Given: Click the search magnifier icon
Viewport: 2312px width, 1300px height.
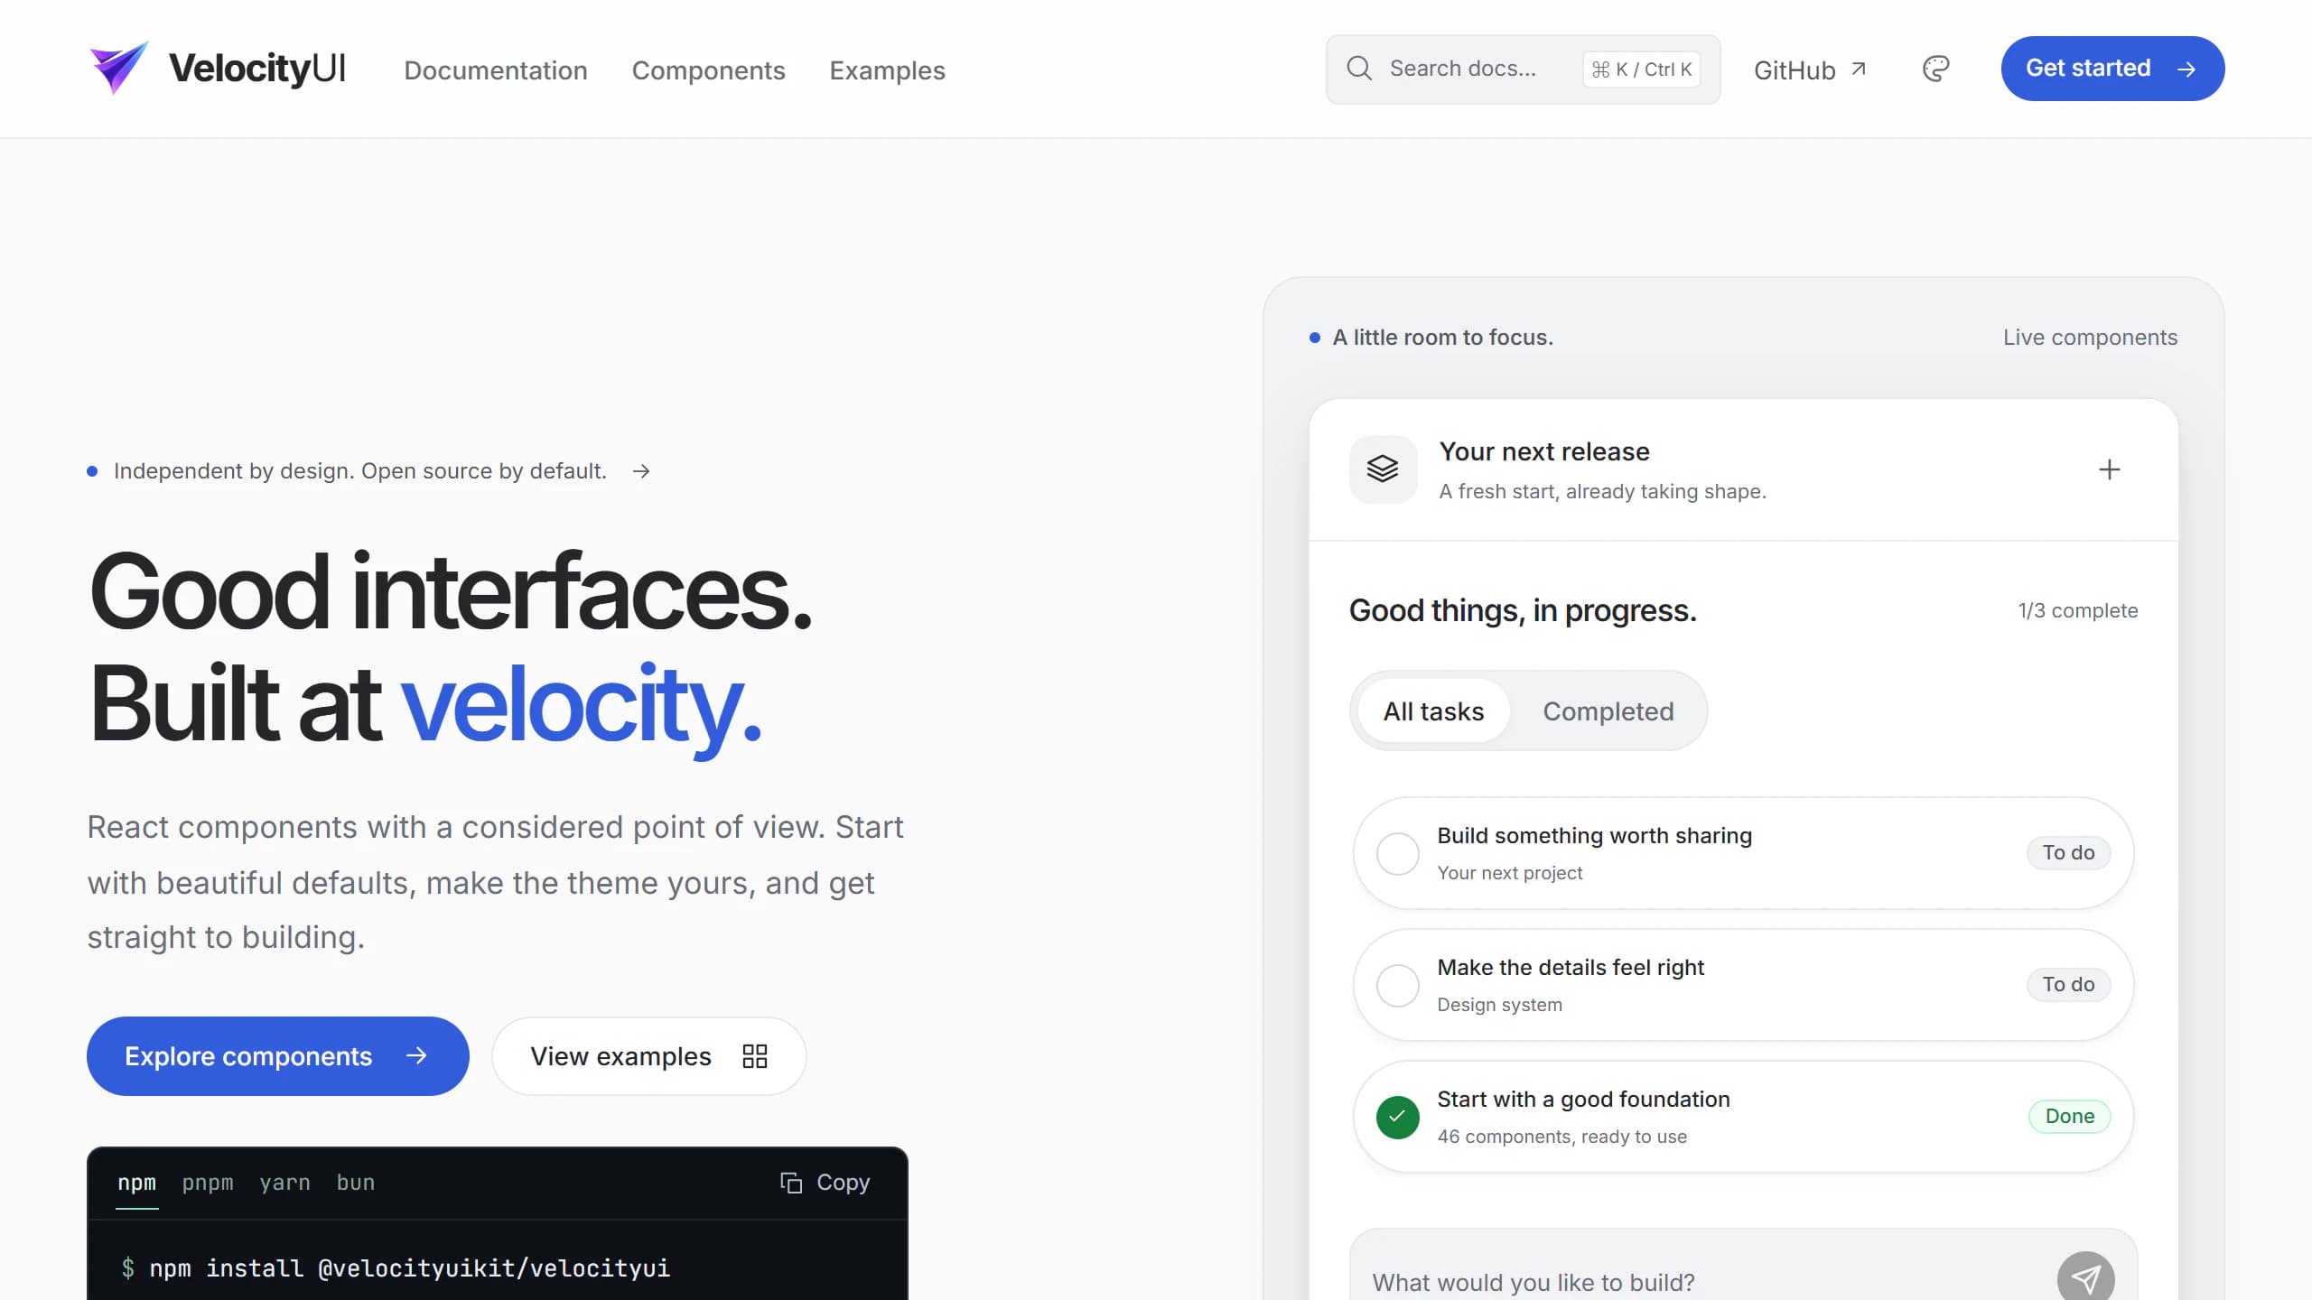Looking at the screenshot, I should (x=1358, y=69).
